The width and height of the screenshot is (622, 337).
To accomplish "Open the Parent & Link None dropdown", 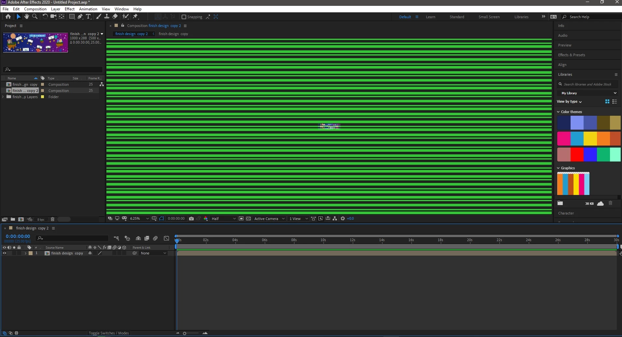I will tap(153, 253).
